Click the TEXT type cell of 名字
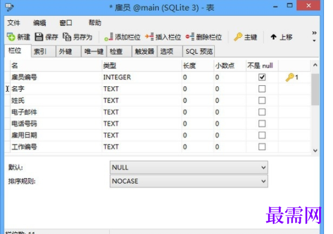Viewport: 333px width, 234px height. 142,89
